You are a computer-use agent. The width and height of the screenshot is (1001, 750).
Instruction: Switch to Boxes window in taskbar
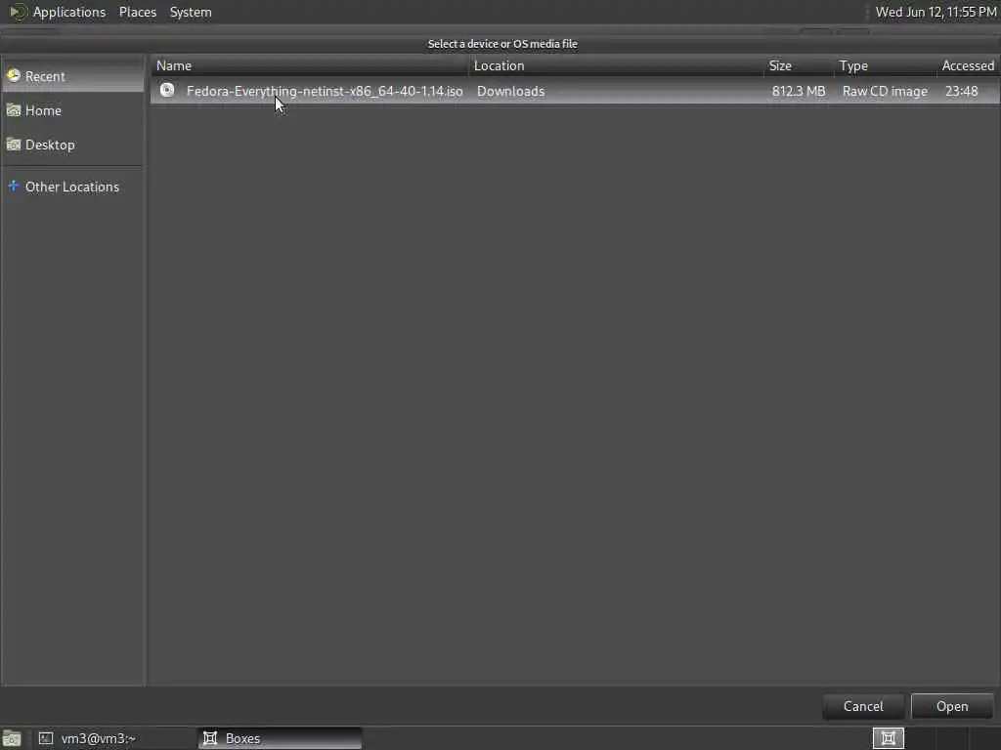click(281, 738)
